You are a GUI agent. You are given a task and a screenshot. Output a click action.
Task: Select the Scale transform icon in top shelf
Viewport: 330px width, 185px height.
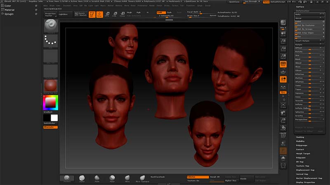pos(115,14)
